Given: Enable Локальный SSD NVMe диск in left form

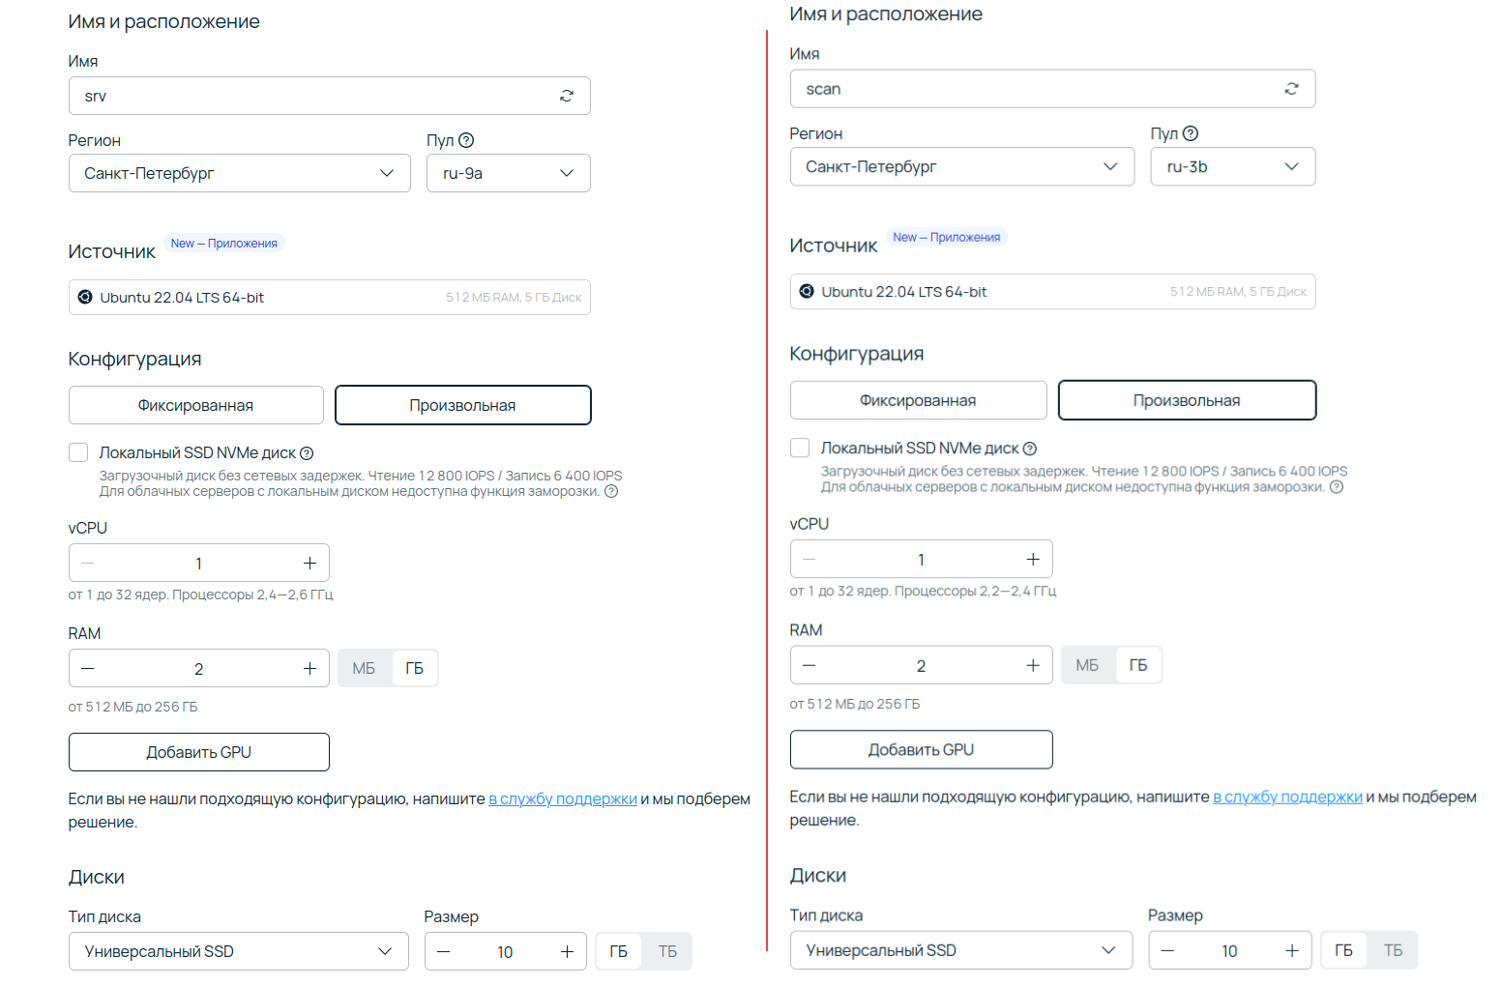Looking at the screenshot, I should click(78, 452).
